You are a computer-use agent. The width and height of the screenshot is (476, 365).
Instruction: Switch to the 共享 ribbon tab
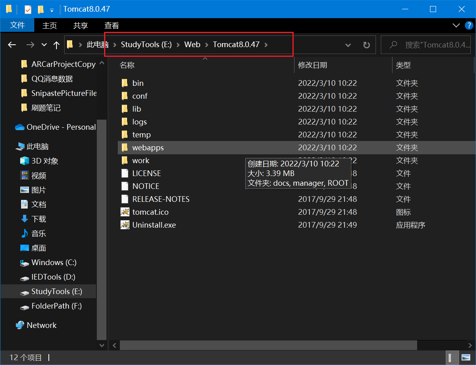[x=80, y=25]
